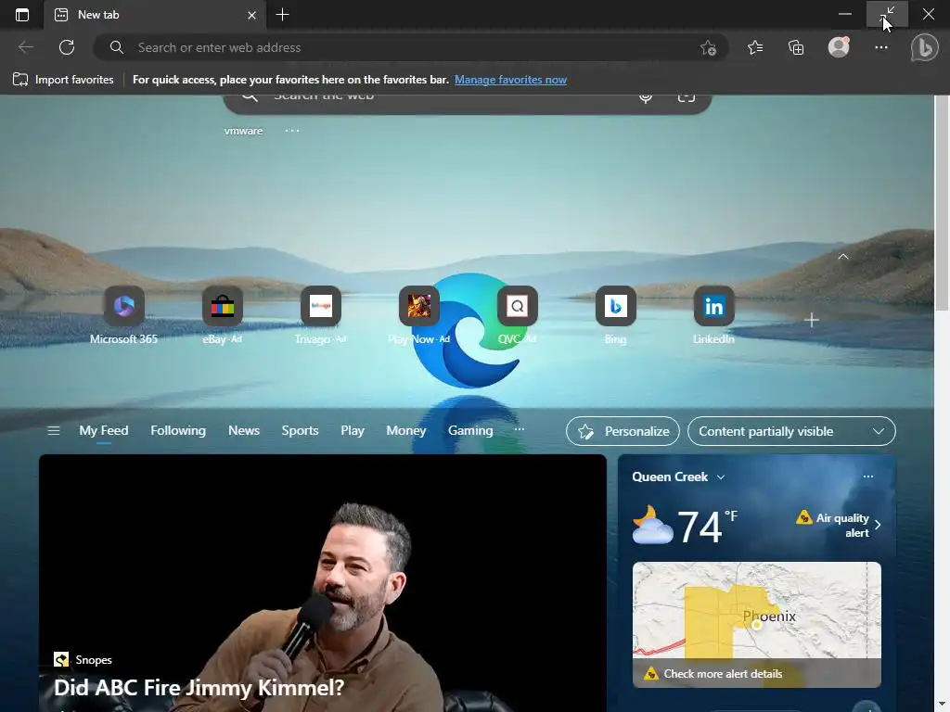Open the profile avatar
This screenshot has width=950, height=712.
[x=839, y=47]
